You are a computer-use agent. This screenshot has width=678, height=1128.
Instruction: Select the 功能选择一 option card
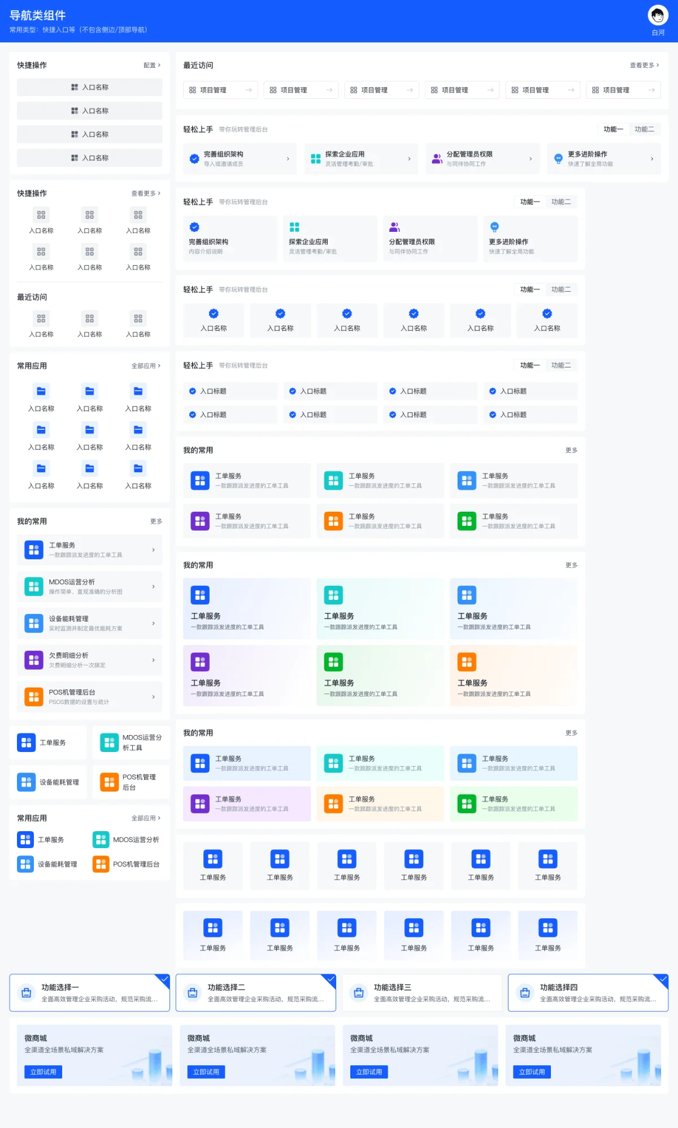(89, 993)
